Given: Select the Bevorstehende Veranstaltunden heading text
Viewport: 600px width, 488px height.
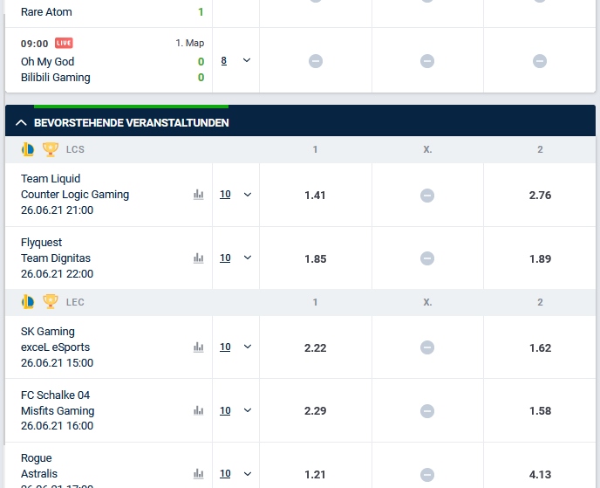Looking at the screenshot, I should 132,123.
